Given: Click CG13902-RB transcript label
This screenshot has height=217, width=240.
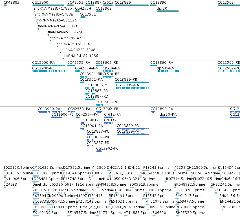Looking at the screenshot, I should click(x=107, y=63).
